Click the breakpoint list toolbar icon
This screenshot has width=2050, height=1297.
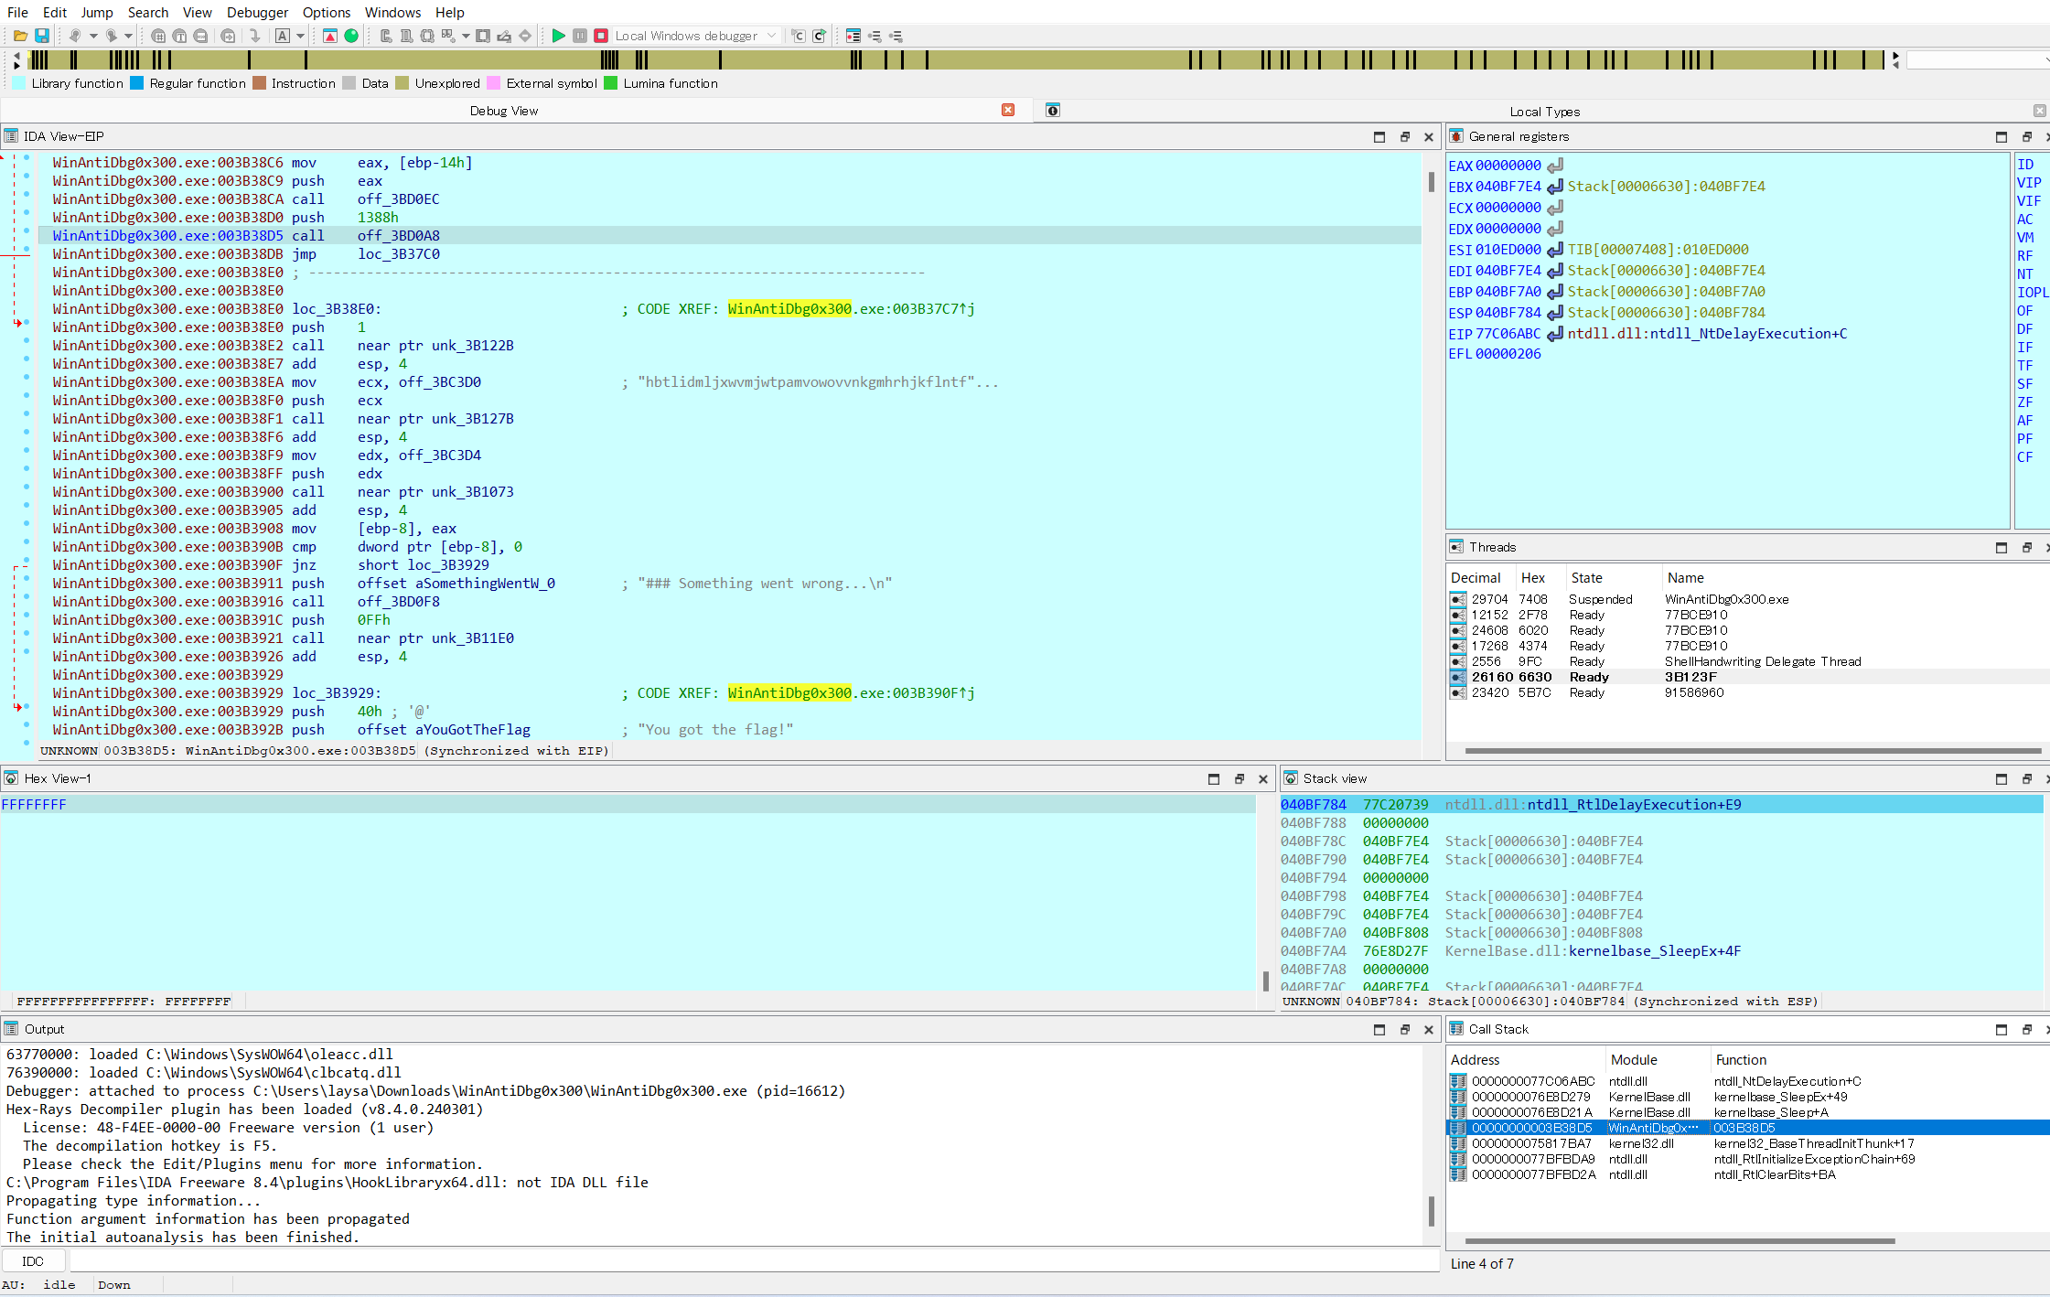point(853,36)
